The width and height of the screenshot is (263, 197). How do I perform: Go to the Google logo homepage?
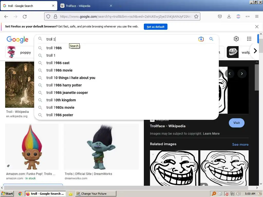[x=17, y=40]
